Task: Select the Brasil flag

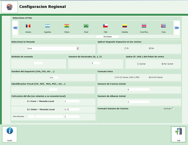Action: [x=86, y=26]
